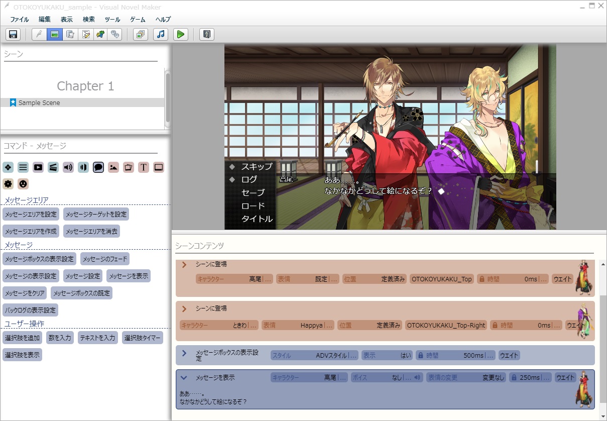Image resolution: width=607 pixels, height=421 pixels.
Task: Select the landscape picture command category icon
Action: click(113, 167)
